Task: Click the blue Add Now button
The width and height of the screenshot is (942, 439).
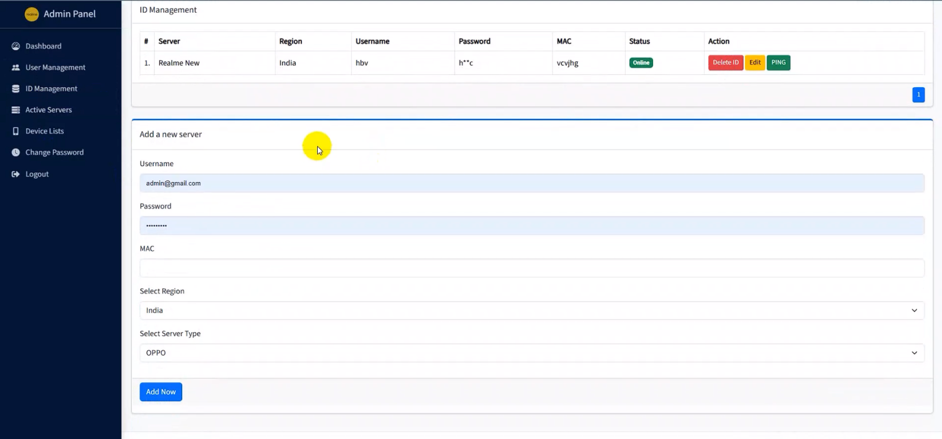Action: [x=161, y=392]
